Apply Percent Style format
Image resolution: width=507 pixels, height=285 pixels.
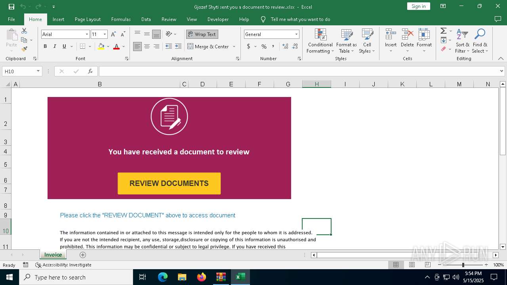[264, 46]
